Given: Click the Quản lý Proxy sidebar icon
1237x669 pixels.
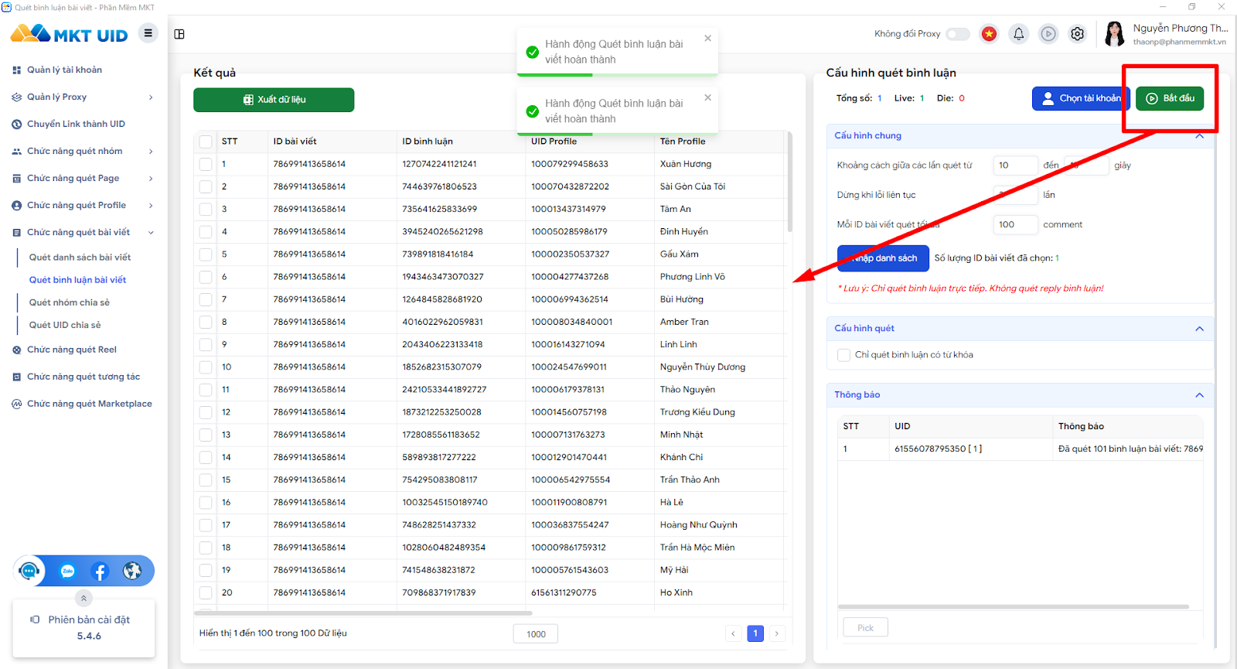Looking at the screenshot, I should 17,97.
